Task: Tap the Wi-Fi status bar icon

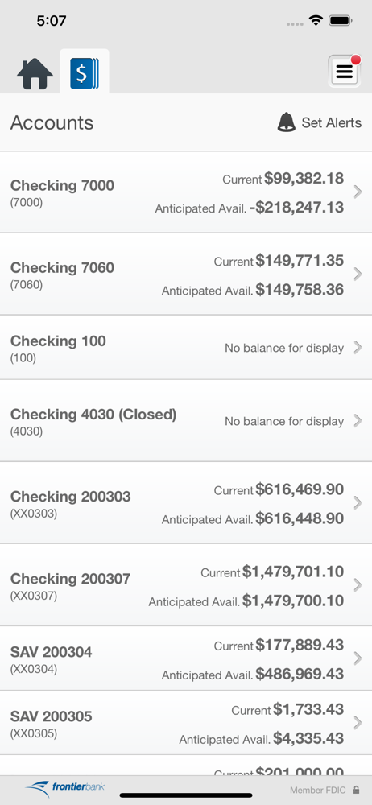Action: click(x=315, y=21)
